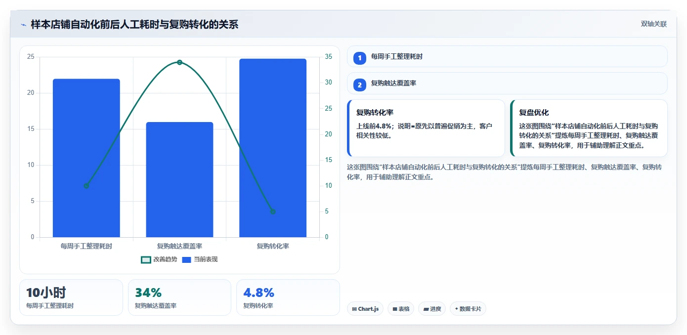Image resolution: width=687 pixels, height=335 pixels.
Task: Click the right axis value 35
Action: coord(329,57)
